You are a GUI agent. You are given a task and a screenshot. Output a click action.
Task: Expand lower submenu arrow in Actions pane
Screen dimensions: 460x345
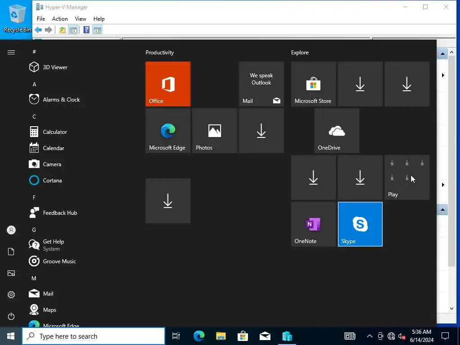pyautogui.click(x=443, y=185)
